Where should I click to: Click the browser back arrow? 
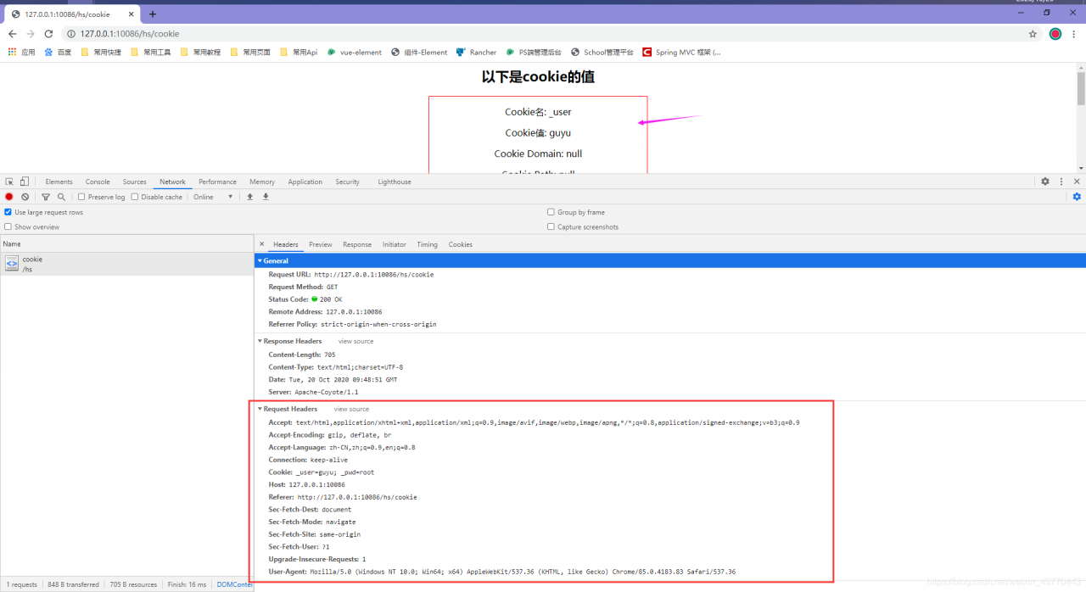12,34
